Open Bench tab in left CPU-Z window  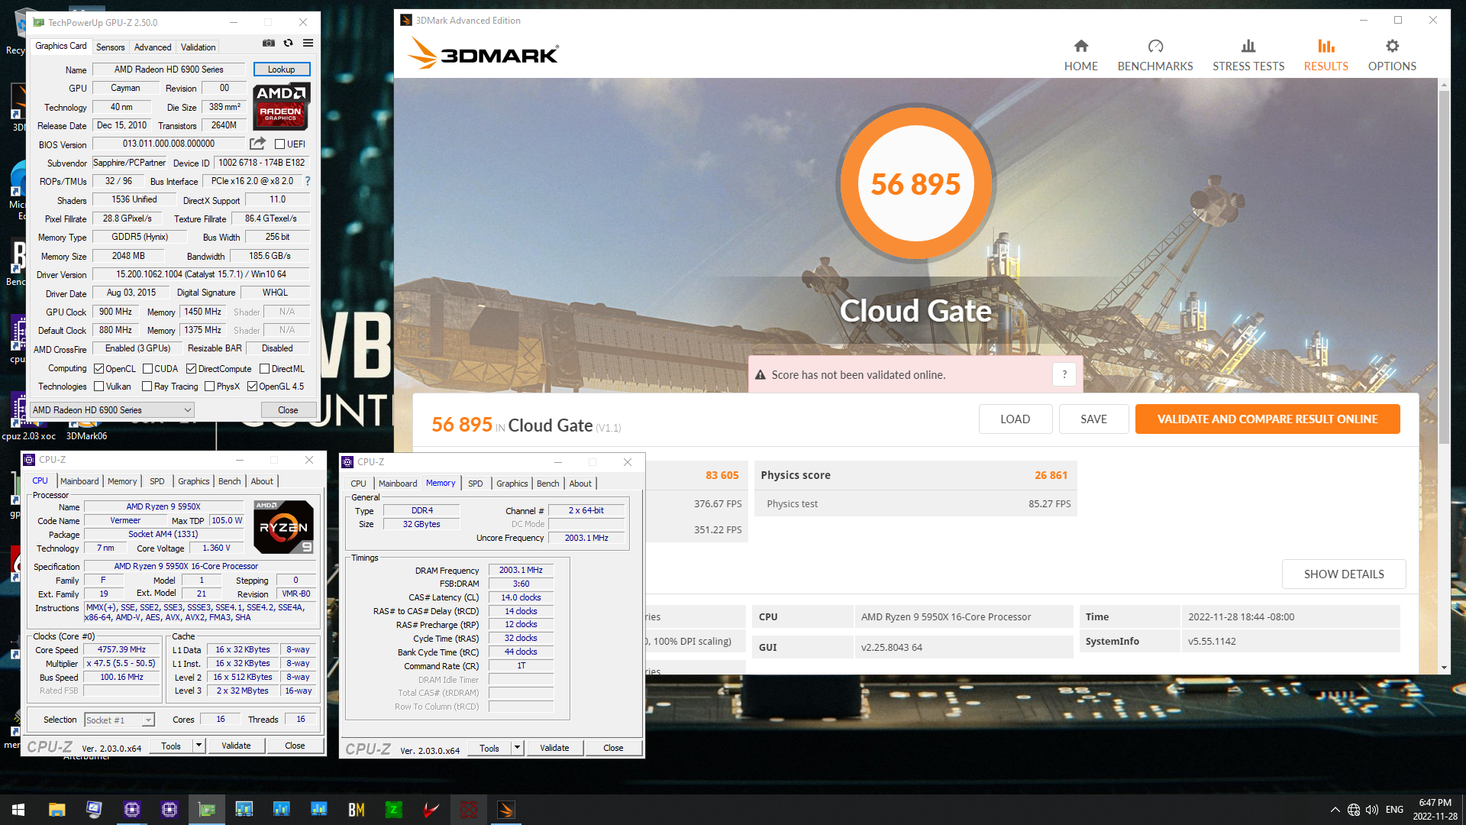point(229,481)
